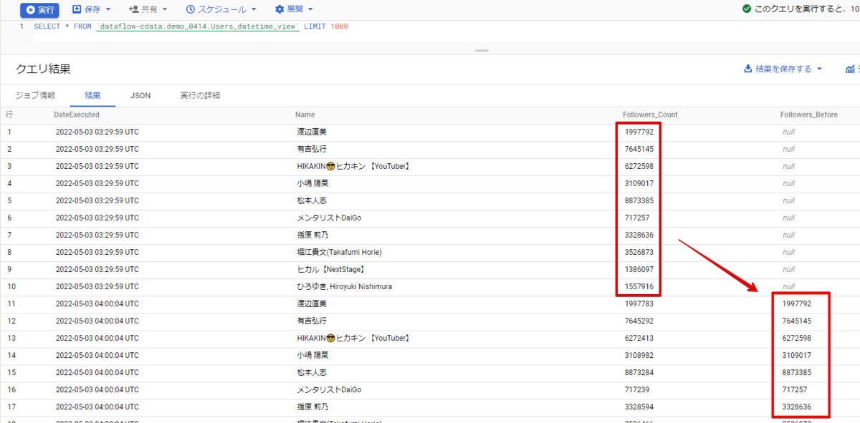Click the 行 row-number column header
This screenshot has width=860, height=423.
9,115
